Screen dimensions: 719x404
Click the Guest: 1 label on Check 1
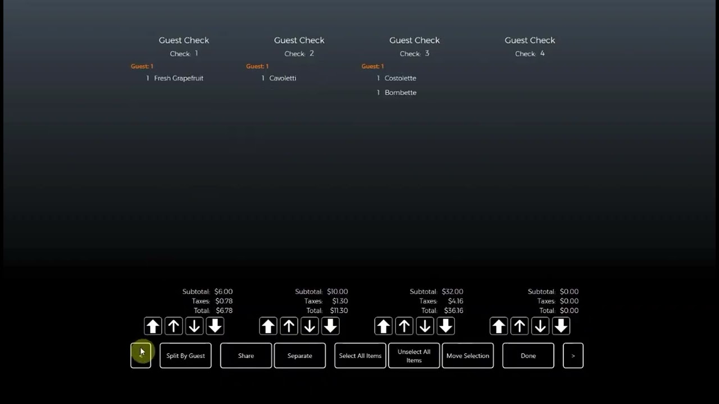[142, 66]
